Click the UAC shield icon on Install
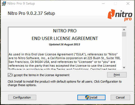Viewport: 135px width, 105px height. click(87, 97)
